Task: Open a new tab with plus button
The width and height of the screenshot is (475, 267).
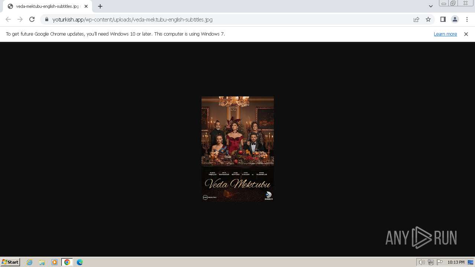Action: pos(100,6)
